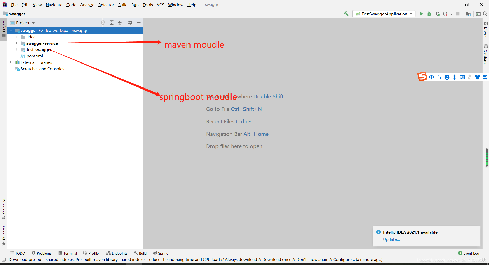Click Collapse All icon in Project panel
Viewport: 489px width, 265px height.
[x=120, y=23]
